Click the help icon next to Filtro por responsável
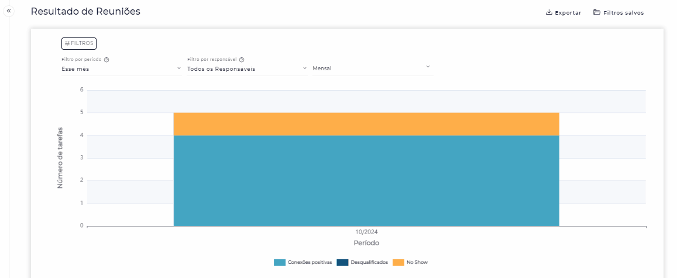The height and width of the screenshot is (278, 677). click(x=242, y=60)
